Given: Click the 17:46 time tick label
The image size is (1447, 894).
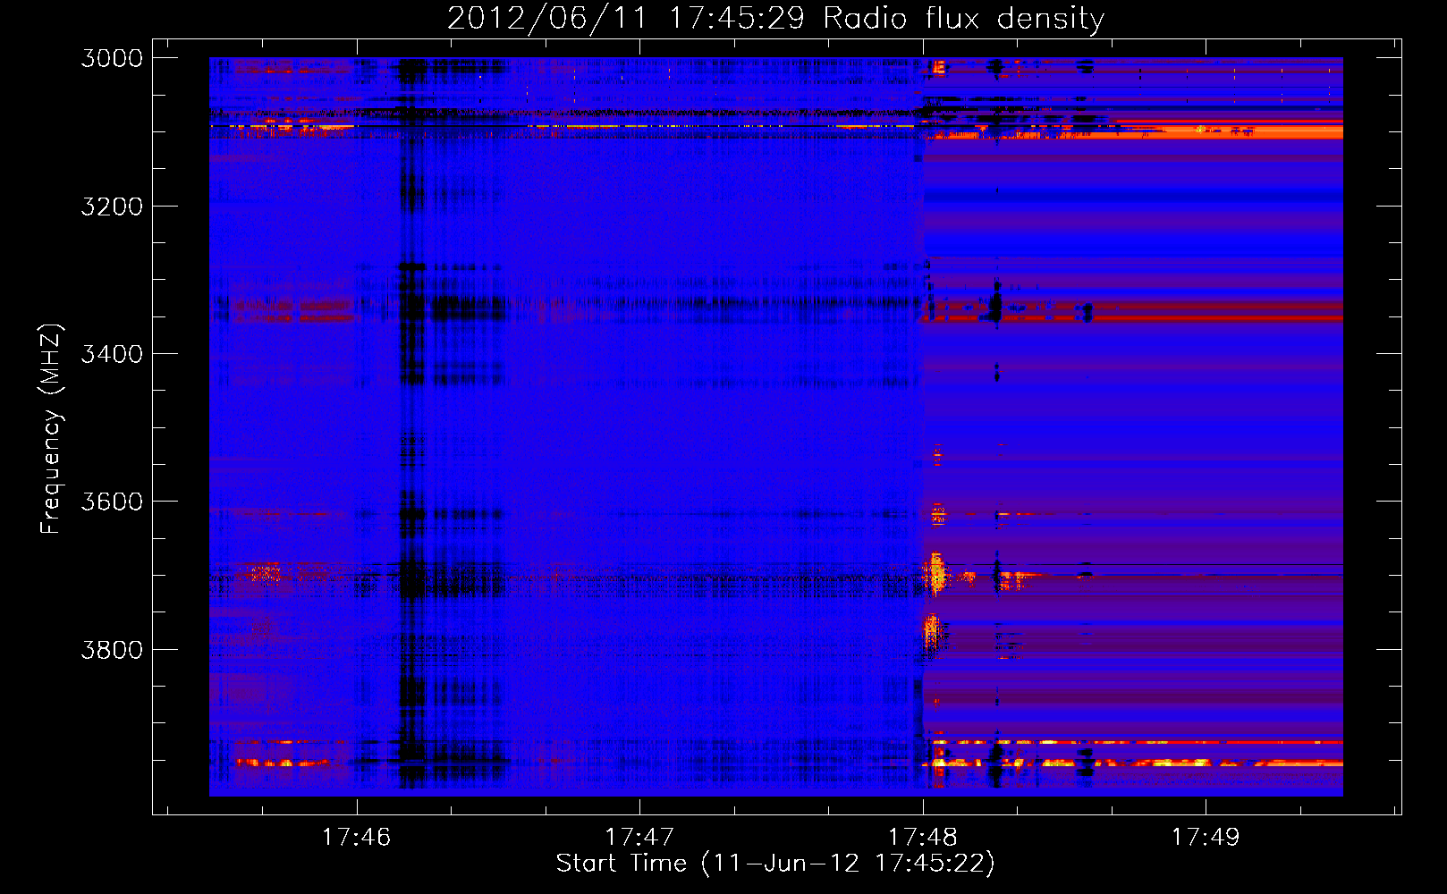Looking at the screenshot, I should click(x=357, y=837).
